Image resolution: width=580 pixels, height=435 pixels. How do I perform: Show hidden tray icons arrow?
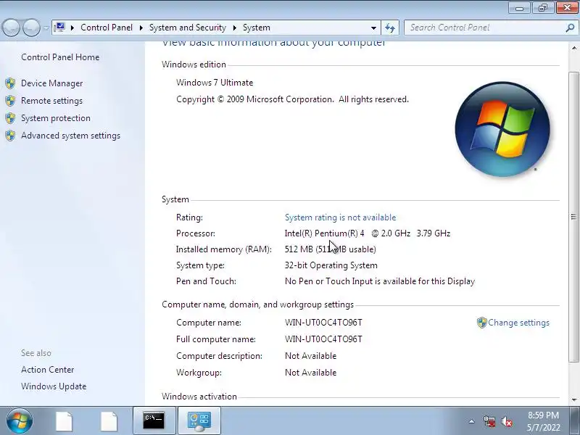click(x=472, y=421)
